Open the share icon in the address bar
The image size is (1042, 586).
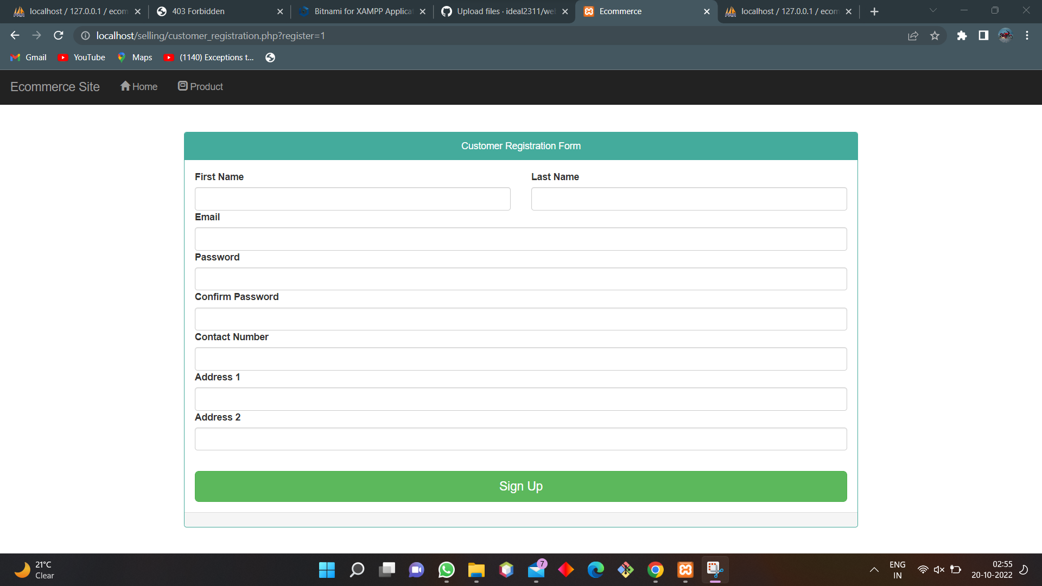point(913,35)
